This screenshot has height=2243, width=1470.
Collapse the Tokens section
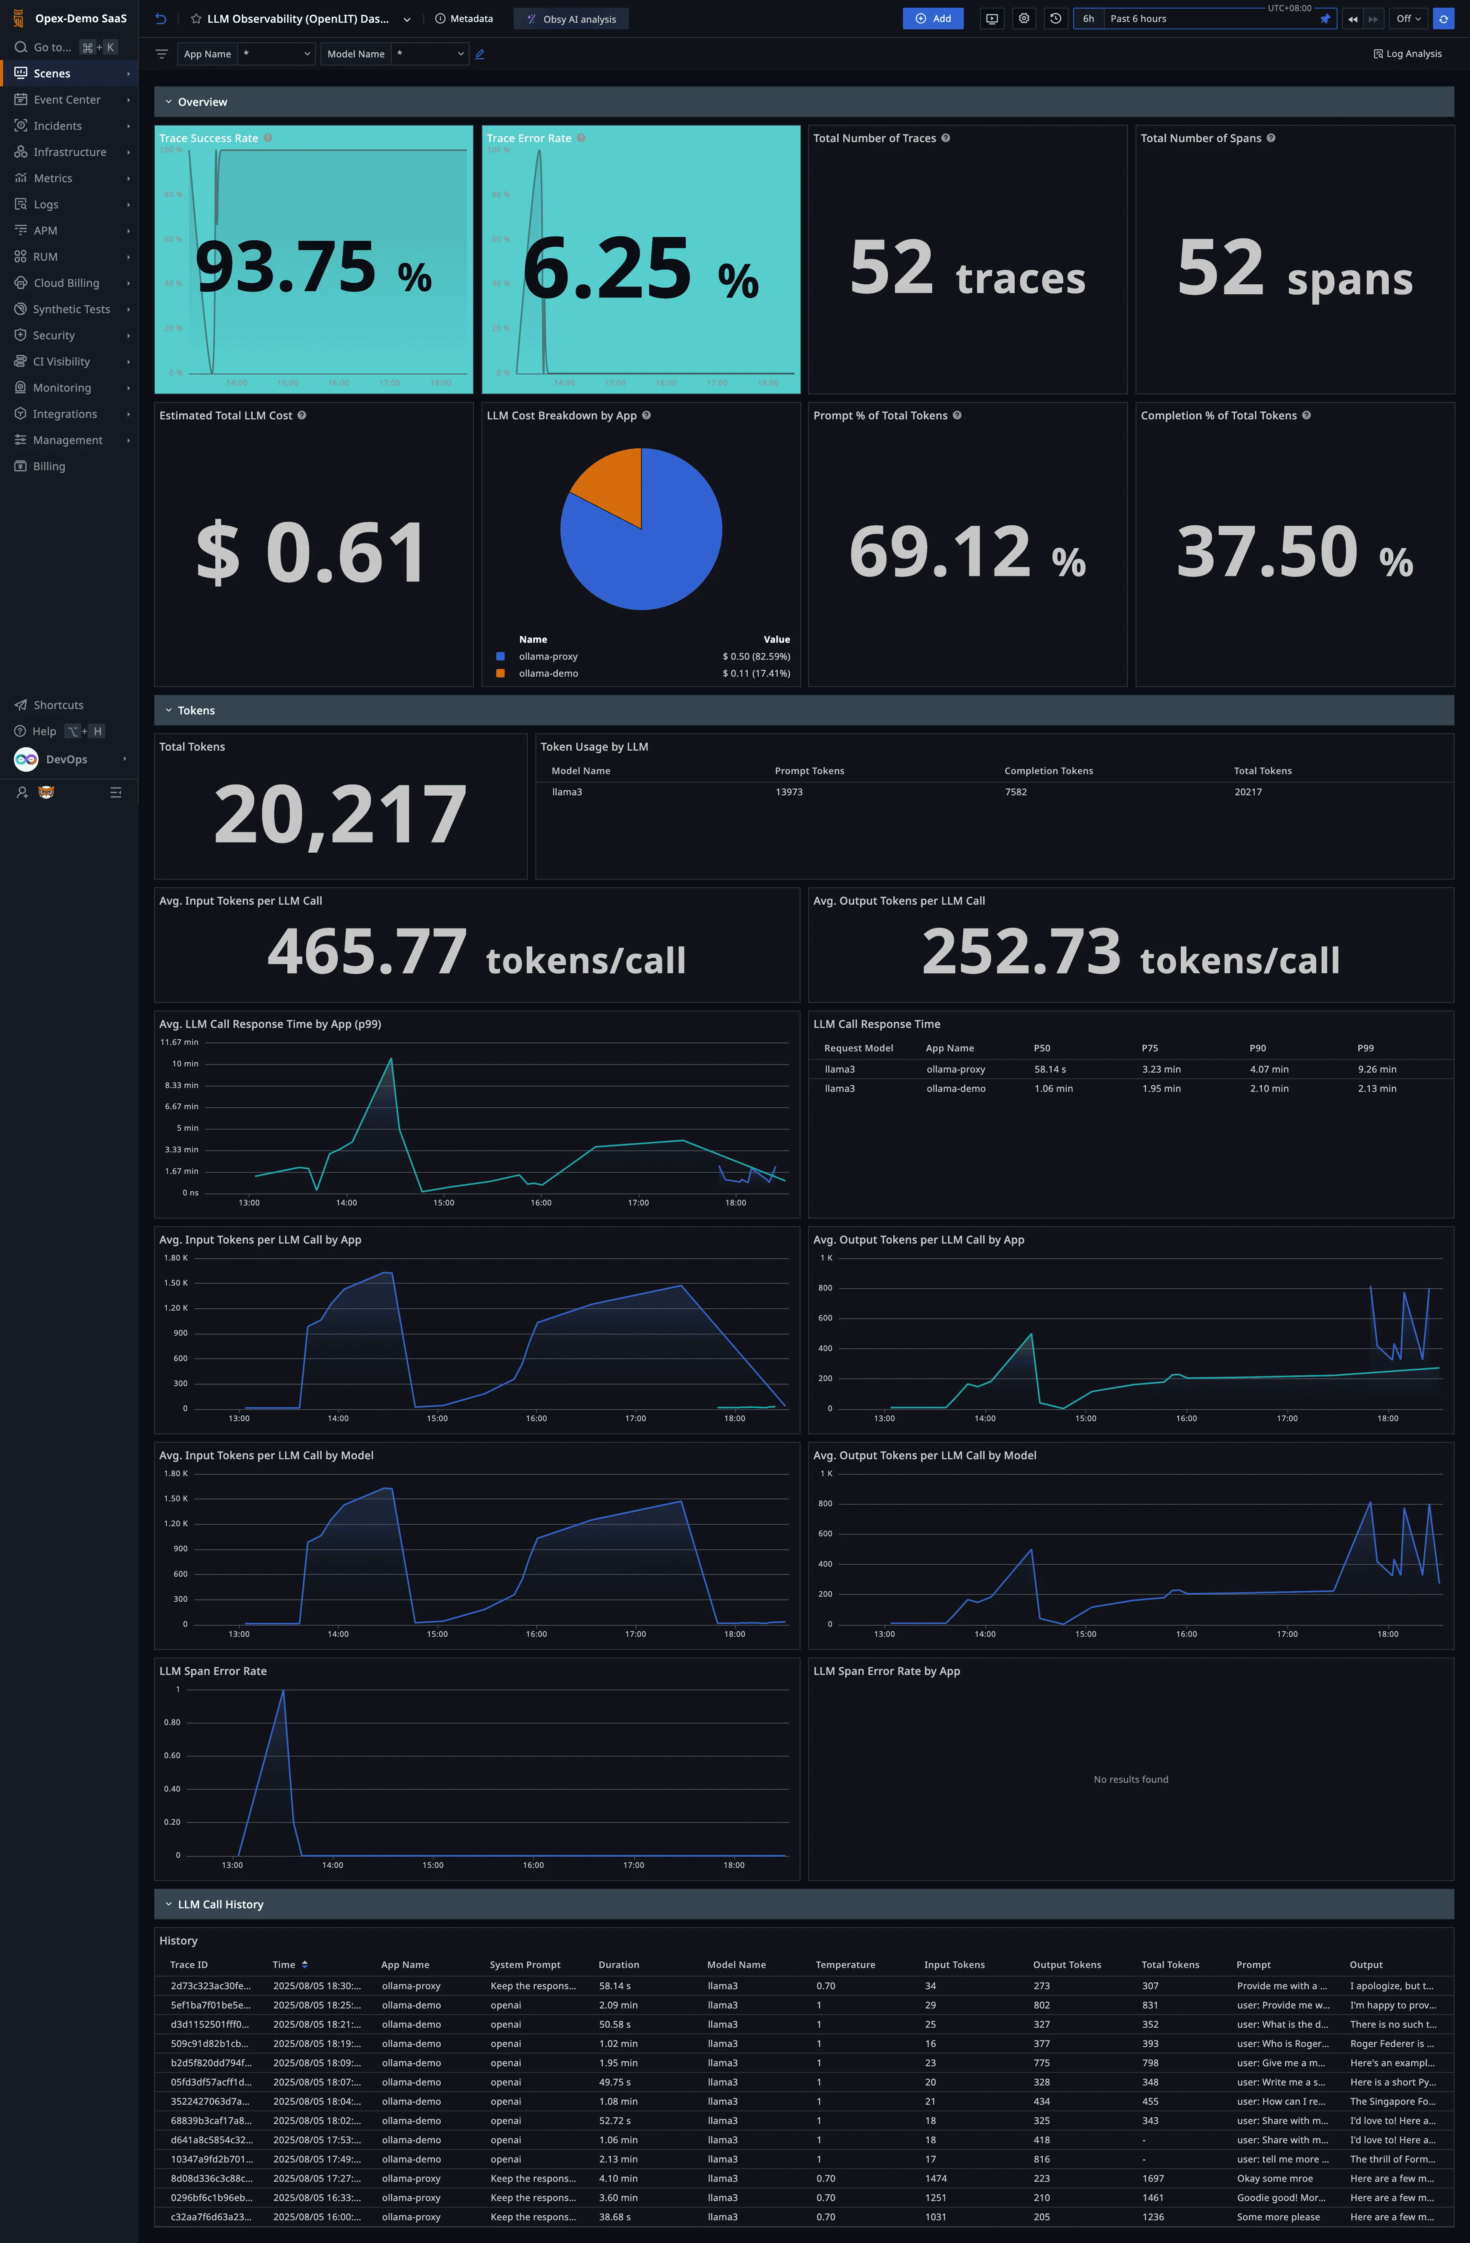169,711
